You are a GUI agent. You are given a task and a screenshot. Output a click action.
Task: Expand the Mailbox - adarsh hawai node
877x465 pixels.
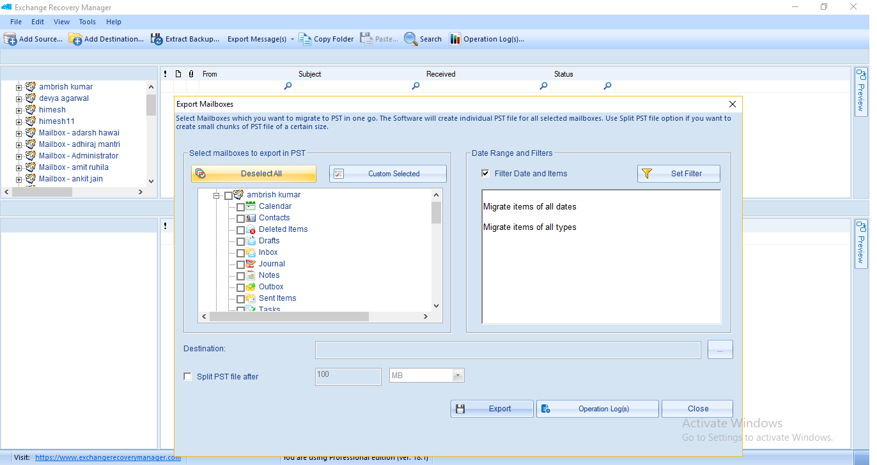tap(19, 133)
